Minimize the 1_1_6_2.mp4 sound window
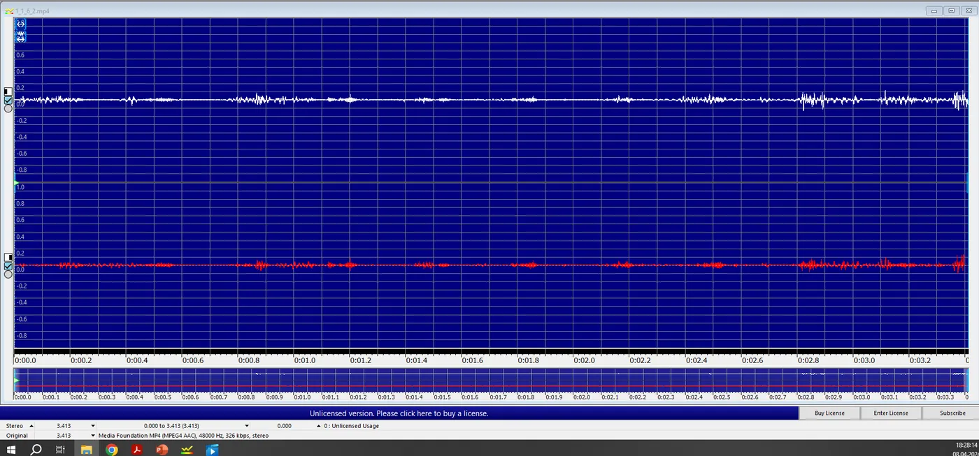Viewport: 979px width, 456px height. click(x=934, y=10)
